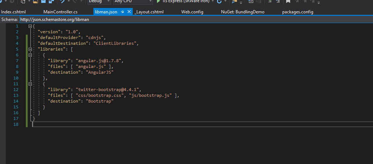Collapse the "libraries" array at line 5
The width and height of the screenshot is (373, 164).
click(30, 49)
